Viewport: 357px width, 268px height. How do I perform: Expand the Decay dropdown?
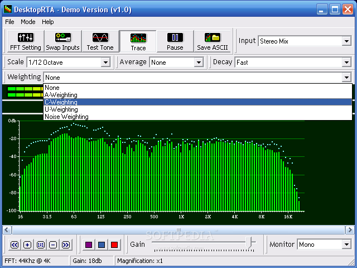346,62
